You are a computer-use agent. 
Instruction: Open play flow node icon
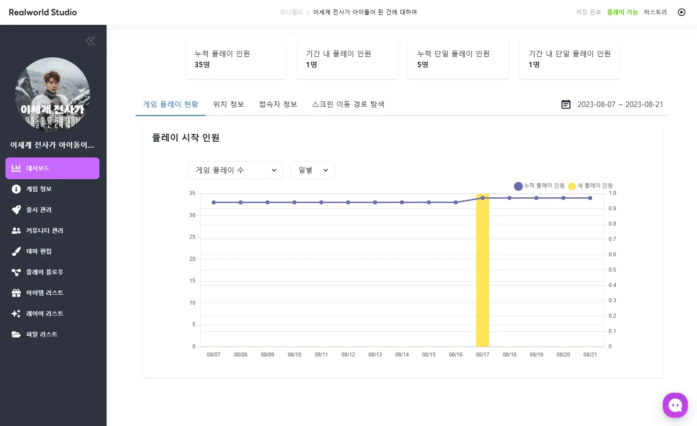coord(16,272)
